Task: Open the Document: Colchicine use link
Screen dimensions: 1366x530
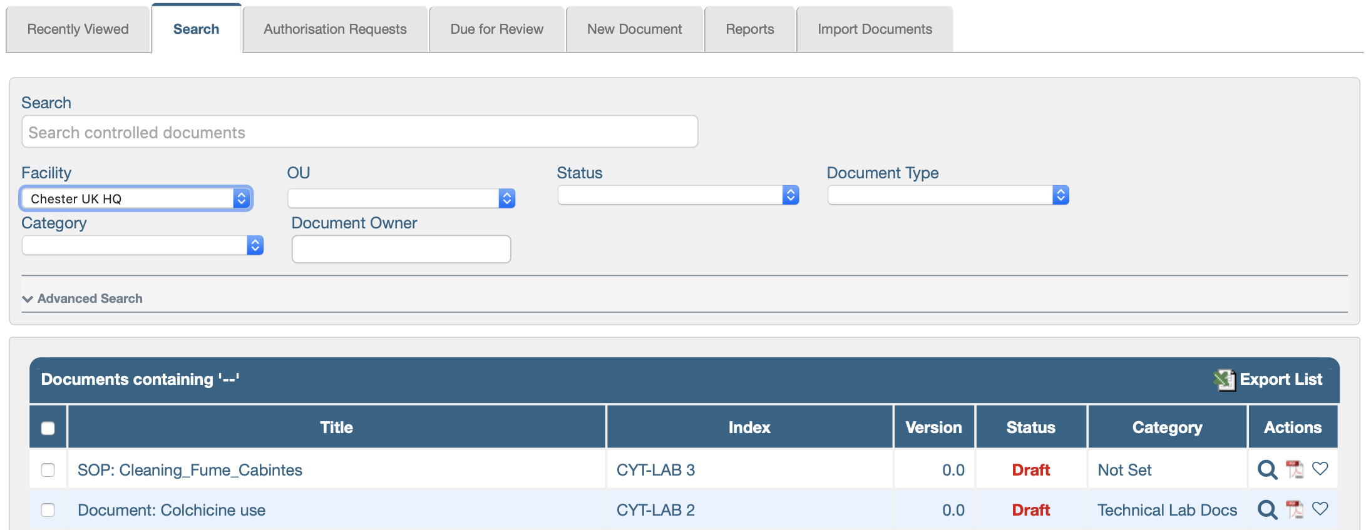Action: (x=172, y=510)
